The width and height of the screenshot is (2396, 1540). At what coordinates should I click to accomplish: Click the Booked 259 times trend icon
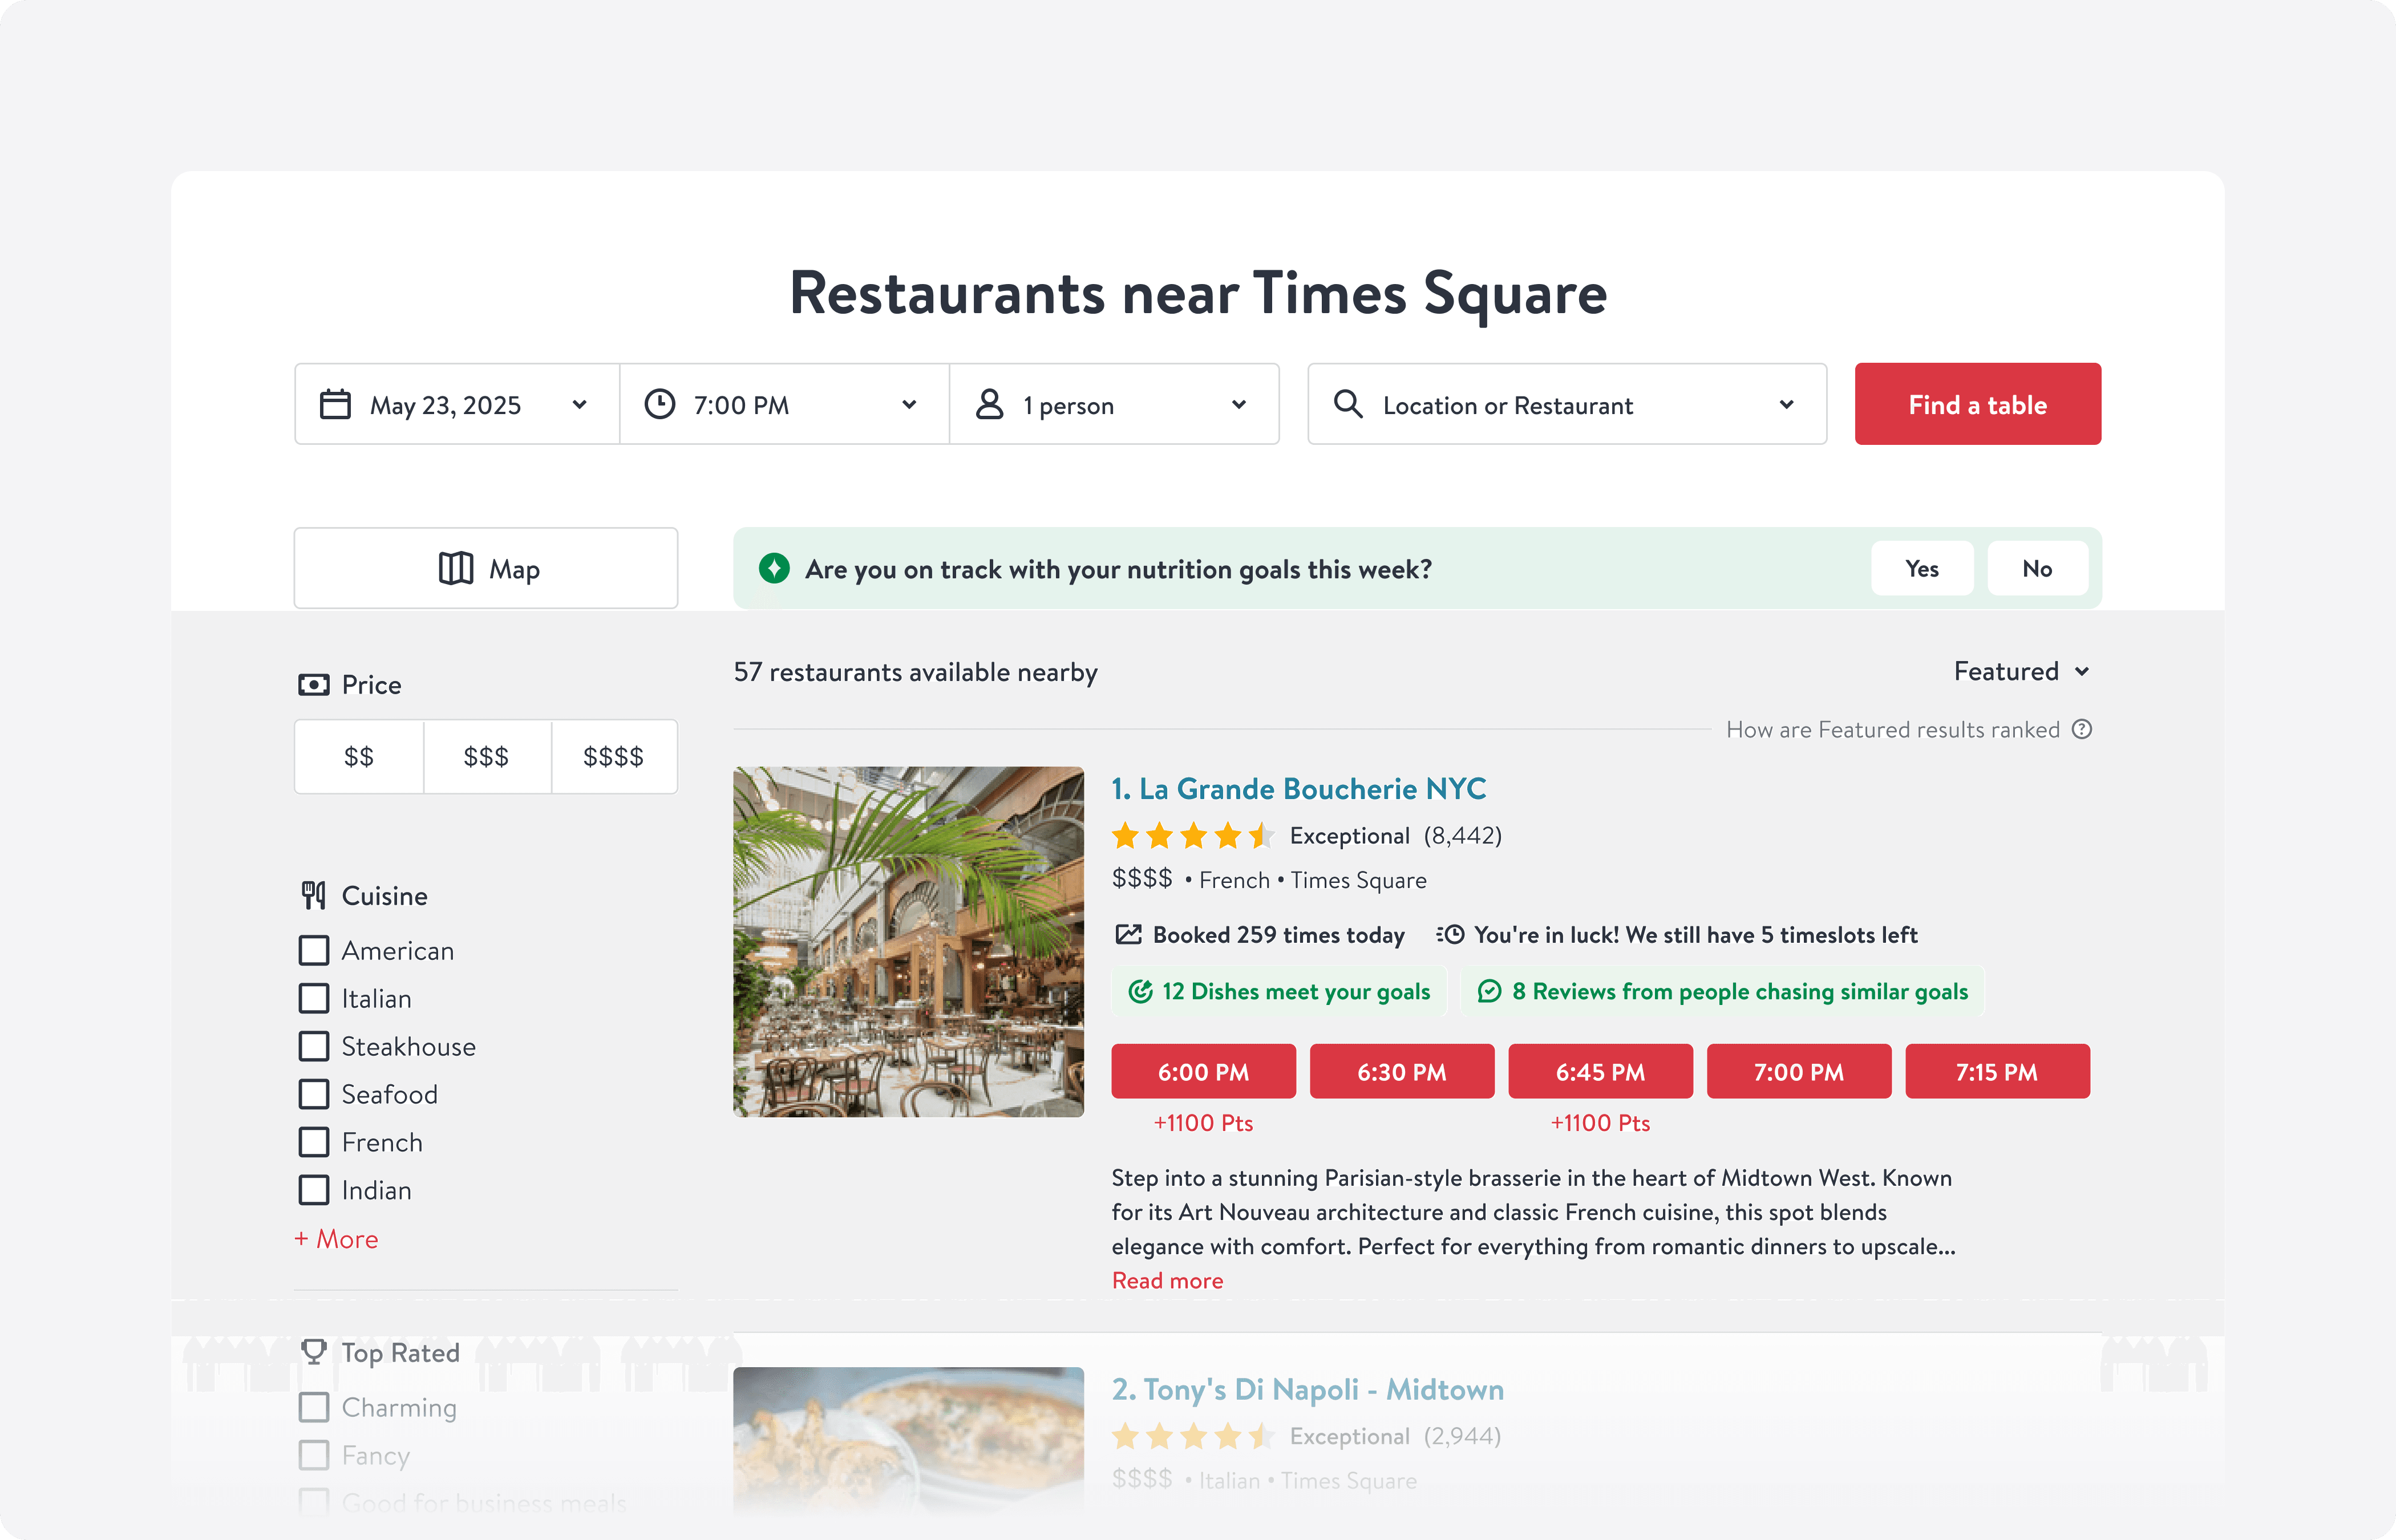click(x=1128, y=935)
